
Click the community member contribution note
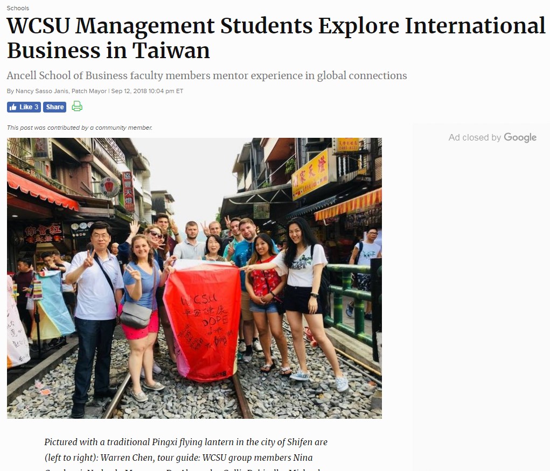click(x=80, y=128)
